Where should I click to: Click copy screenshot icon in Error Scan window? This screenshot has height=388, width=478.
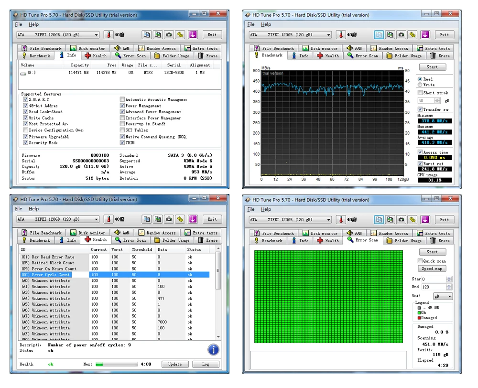pos(390,219)
